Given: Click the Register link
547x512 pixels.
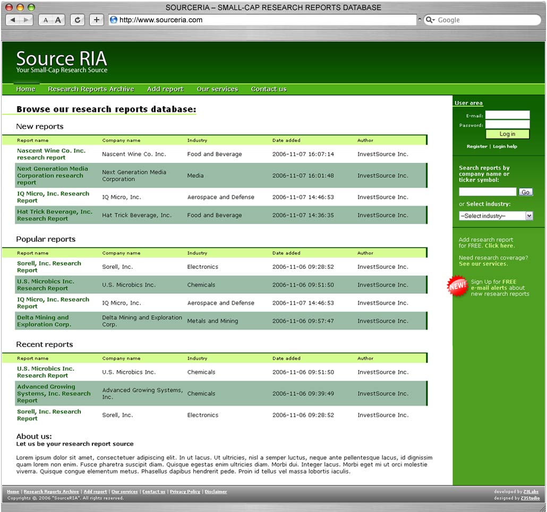Looking at the screenshot, I should click(x=476, y=146).
